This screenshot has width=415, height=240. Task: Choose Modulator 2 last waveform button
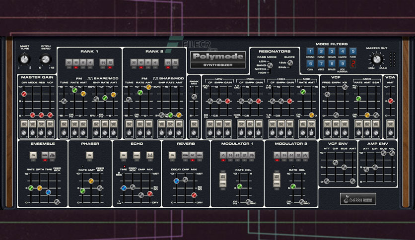(305, 155)
